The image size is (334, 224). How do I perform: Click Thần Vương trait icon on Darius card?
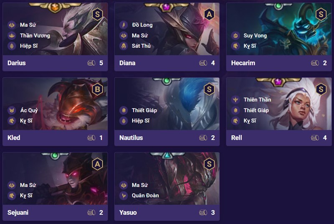[11, 36]
